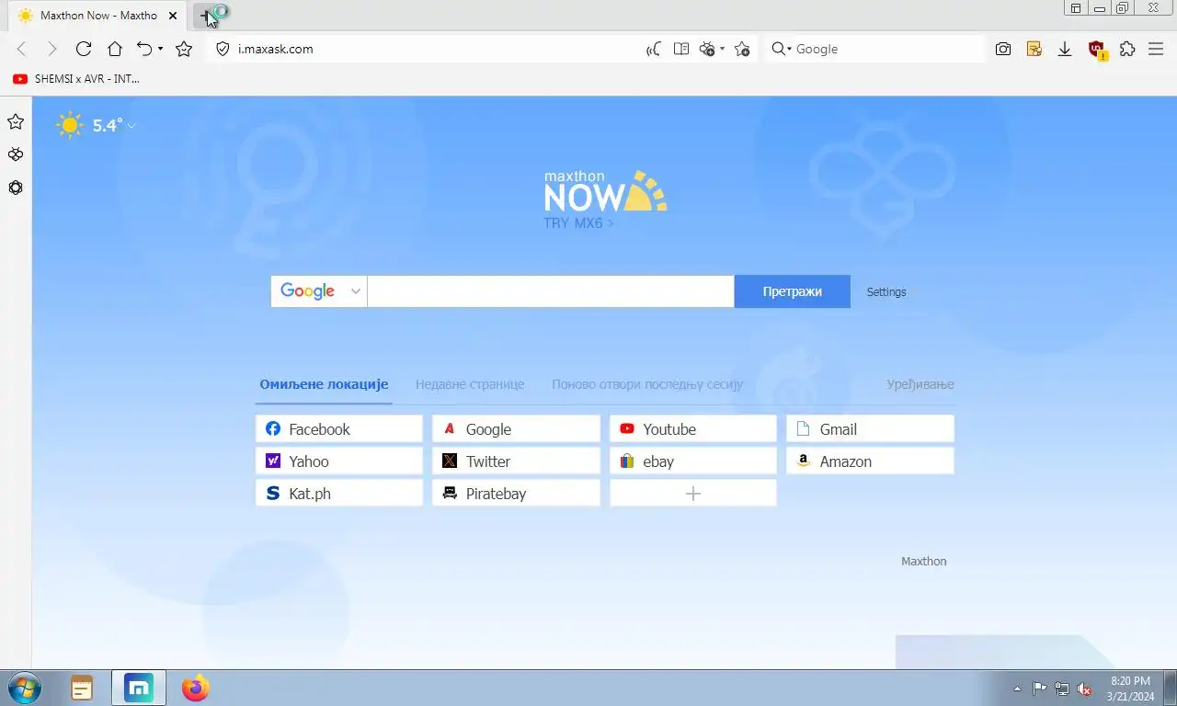This screenshot has height=706, width=1177.
Task: Open reader mode book icon
Action: coord(681,49)
